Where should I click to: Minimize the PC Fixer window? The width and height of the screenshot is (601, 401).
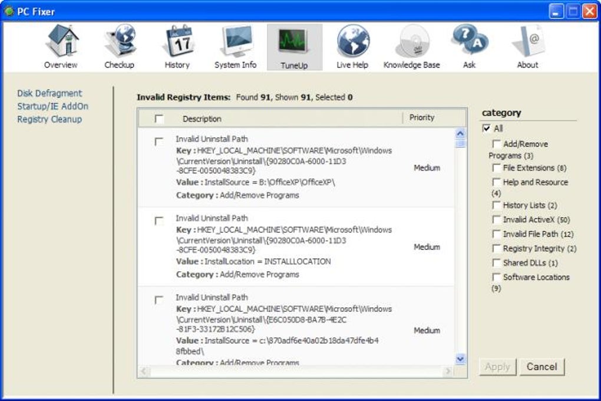[556, 12]
